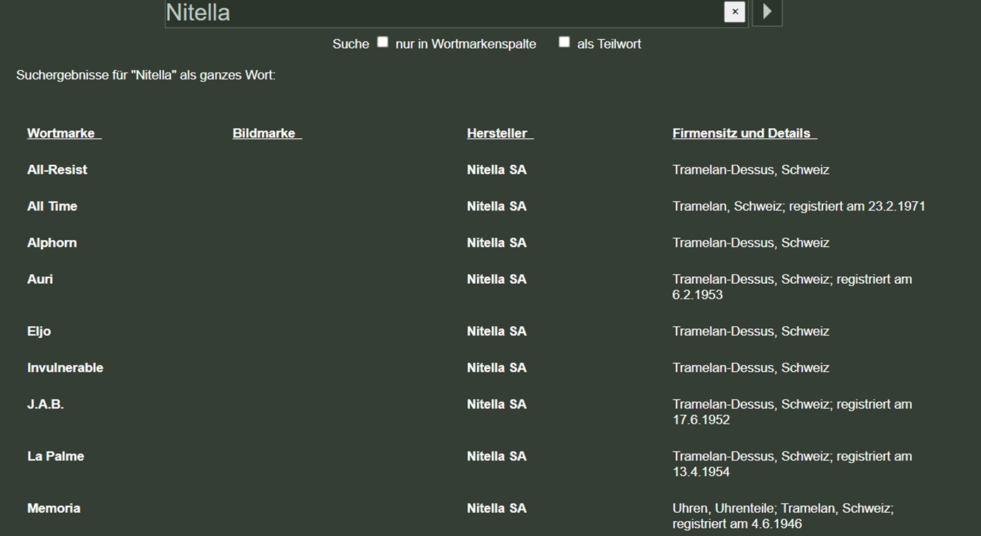Image resolution: width=981 pixels, height=536 pixels.
Task: Click Nitella SA in the Alphorn row
Action: pyautogui.click(x=497, y=243)
